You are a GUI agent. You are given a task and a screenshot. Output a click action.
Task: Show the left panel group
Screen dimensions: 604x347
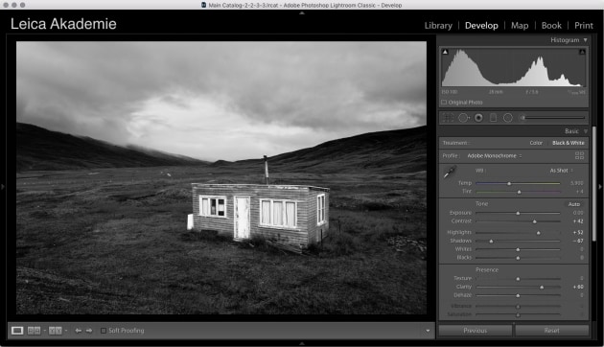tap(3, 187)
